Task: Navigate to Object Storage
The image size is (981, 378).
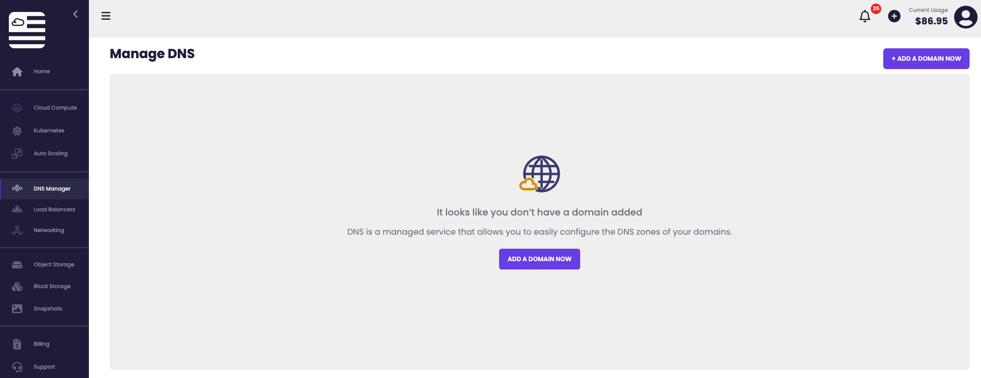Action: (x=54, y=265)
